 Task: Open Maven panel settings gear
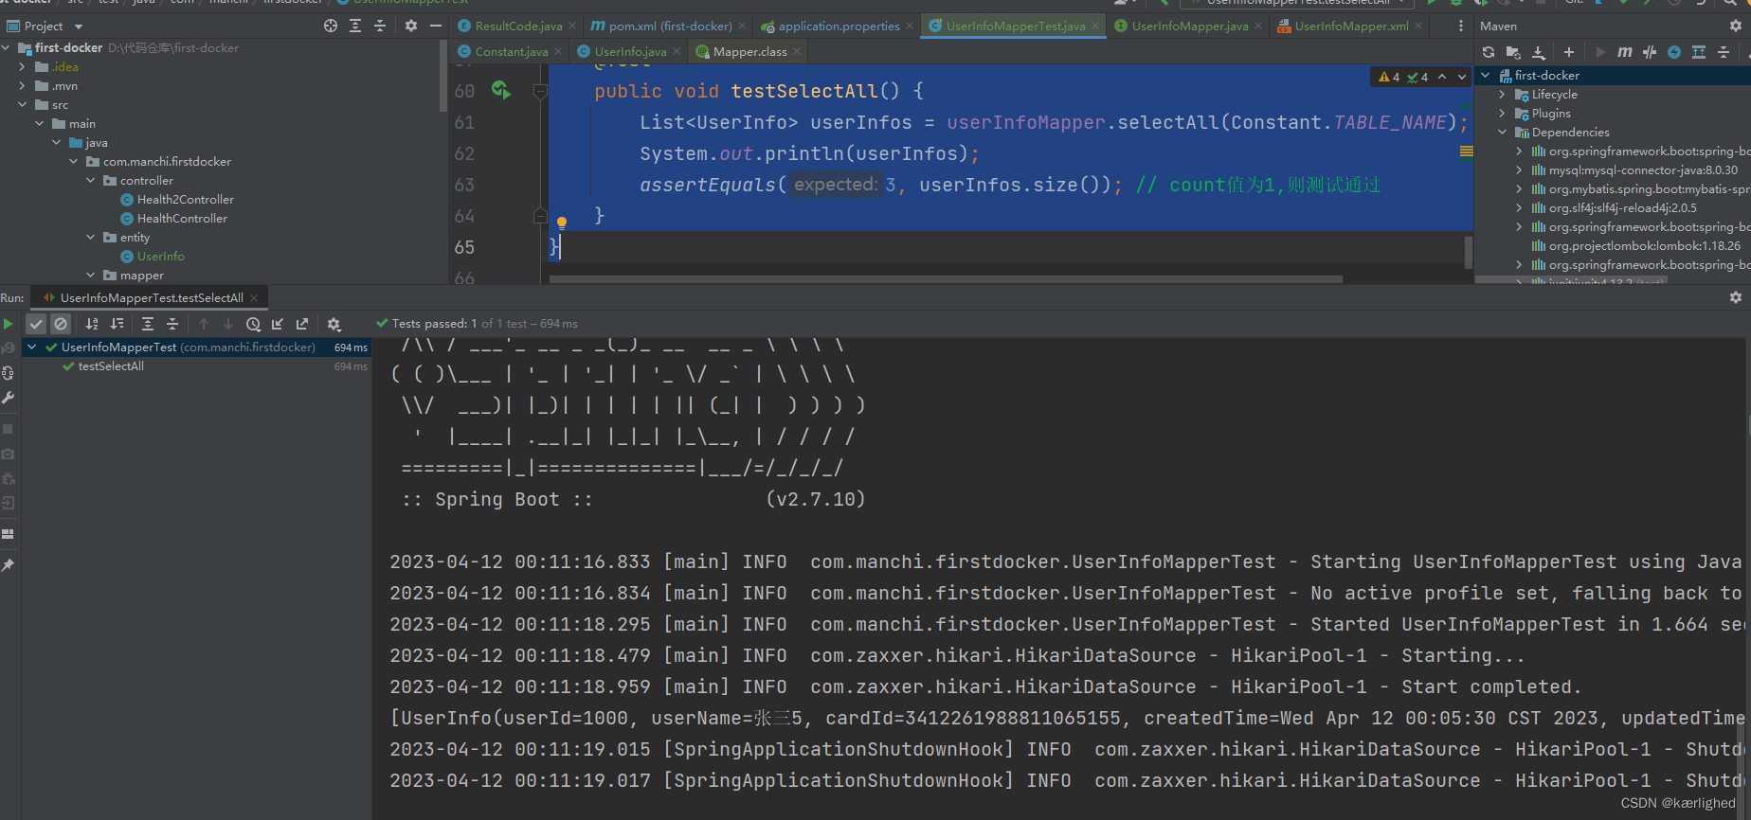point(1736,26)
